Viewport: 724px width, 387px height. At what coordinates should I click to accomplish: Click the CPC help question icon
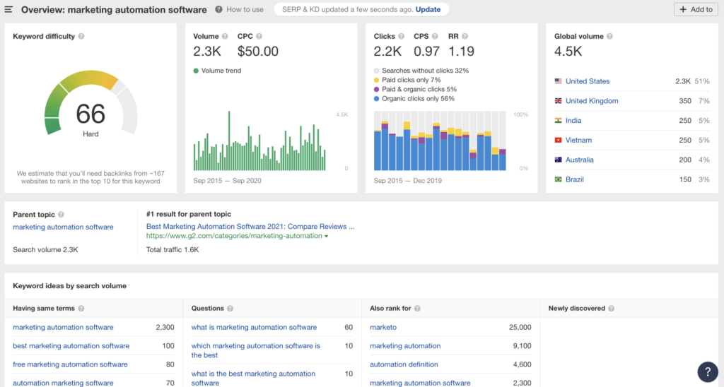[x=259, y=37]
